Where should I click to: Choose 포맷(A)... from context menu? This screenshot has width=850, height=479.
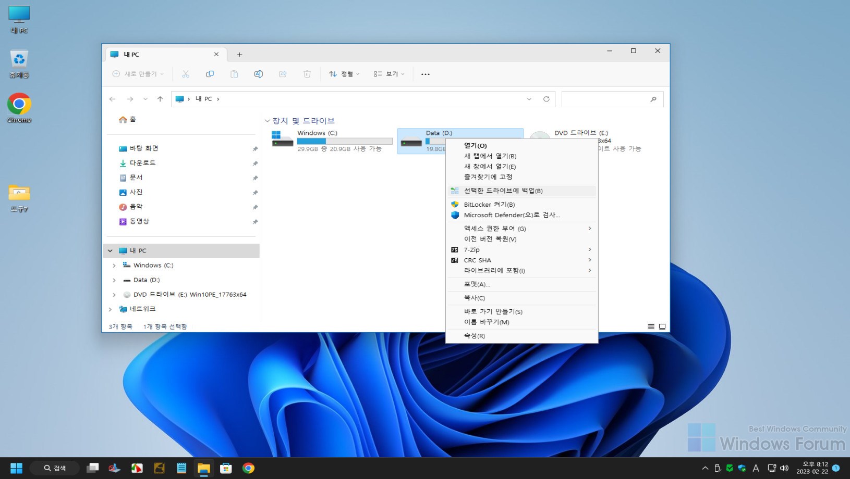coord(521,284)
